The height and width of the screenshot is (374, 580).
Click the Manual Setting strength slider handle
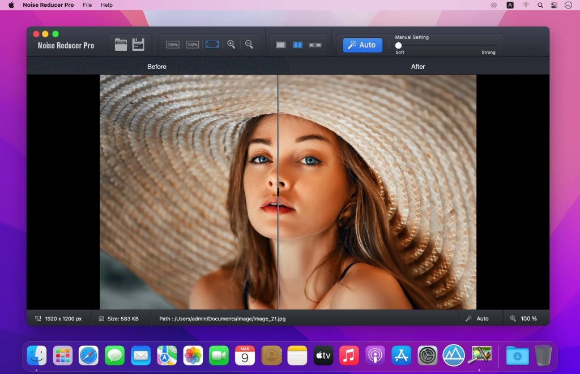tap(399, 45)
